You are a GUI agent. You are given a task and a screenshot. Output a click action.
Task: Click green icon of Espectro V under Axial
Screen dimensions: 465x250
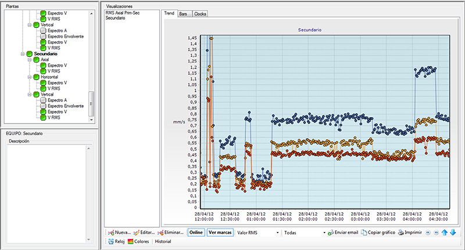43,66
